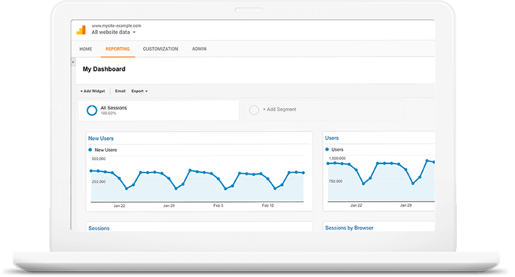Select the All Sessions segment box
The image size is (515, 277).
pos(158,110)
